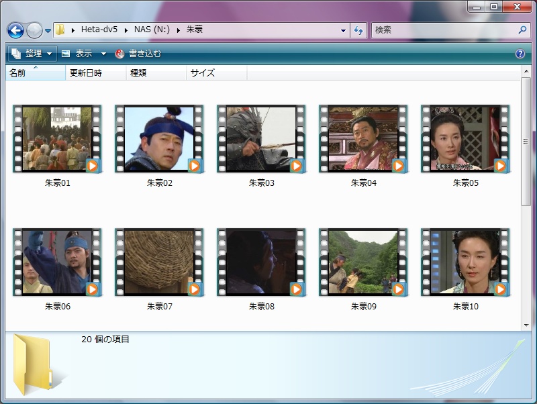The image size is (537, 404).
Task: Click the 朱蒙08 file name label
Action: [x=262, y=306]
